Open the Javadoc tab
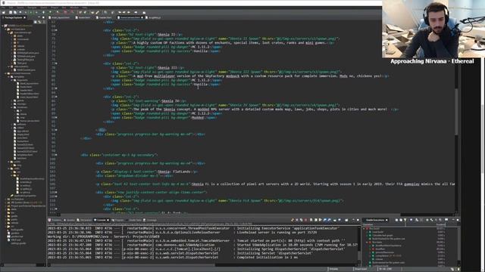 pos(69,220)
